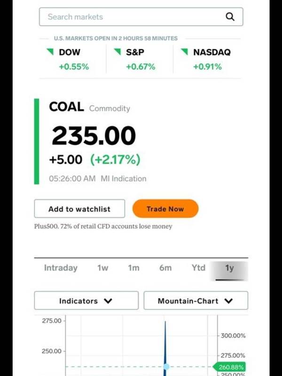282x376 pixels.
Task: Click the NASDAQ index arrow icon
Action: [184, 52]
